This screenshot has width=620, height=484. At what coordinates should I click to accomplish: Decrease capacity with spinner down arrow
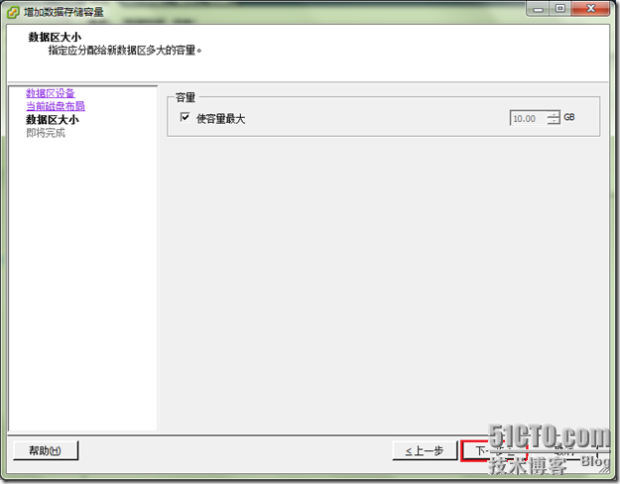click(554, 121)
